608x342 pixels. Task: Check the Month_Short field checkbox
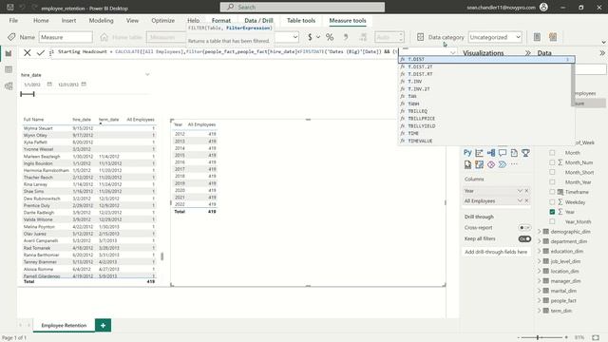(x=552, y=172)
